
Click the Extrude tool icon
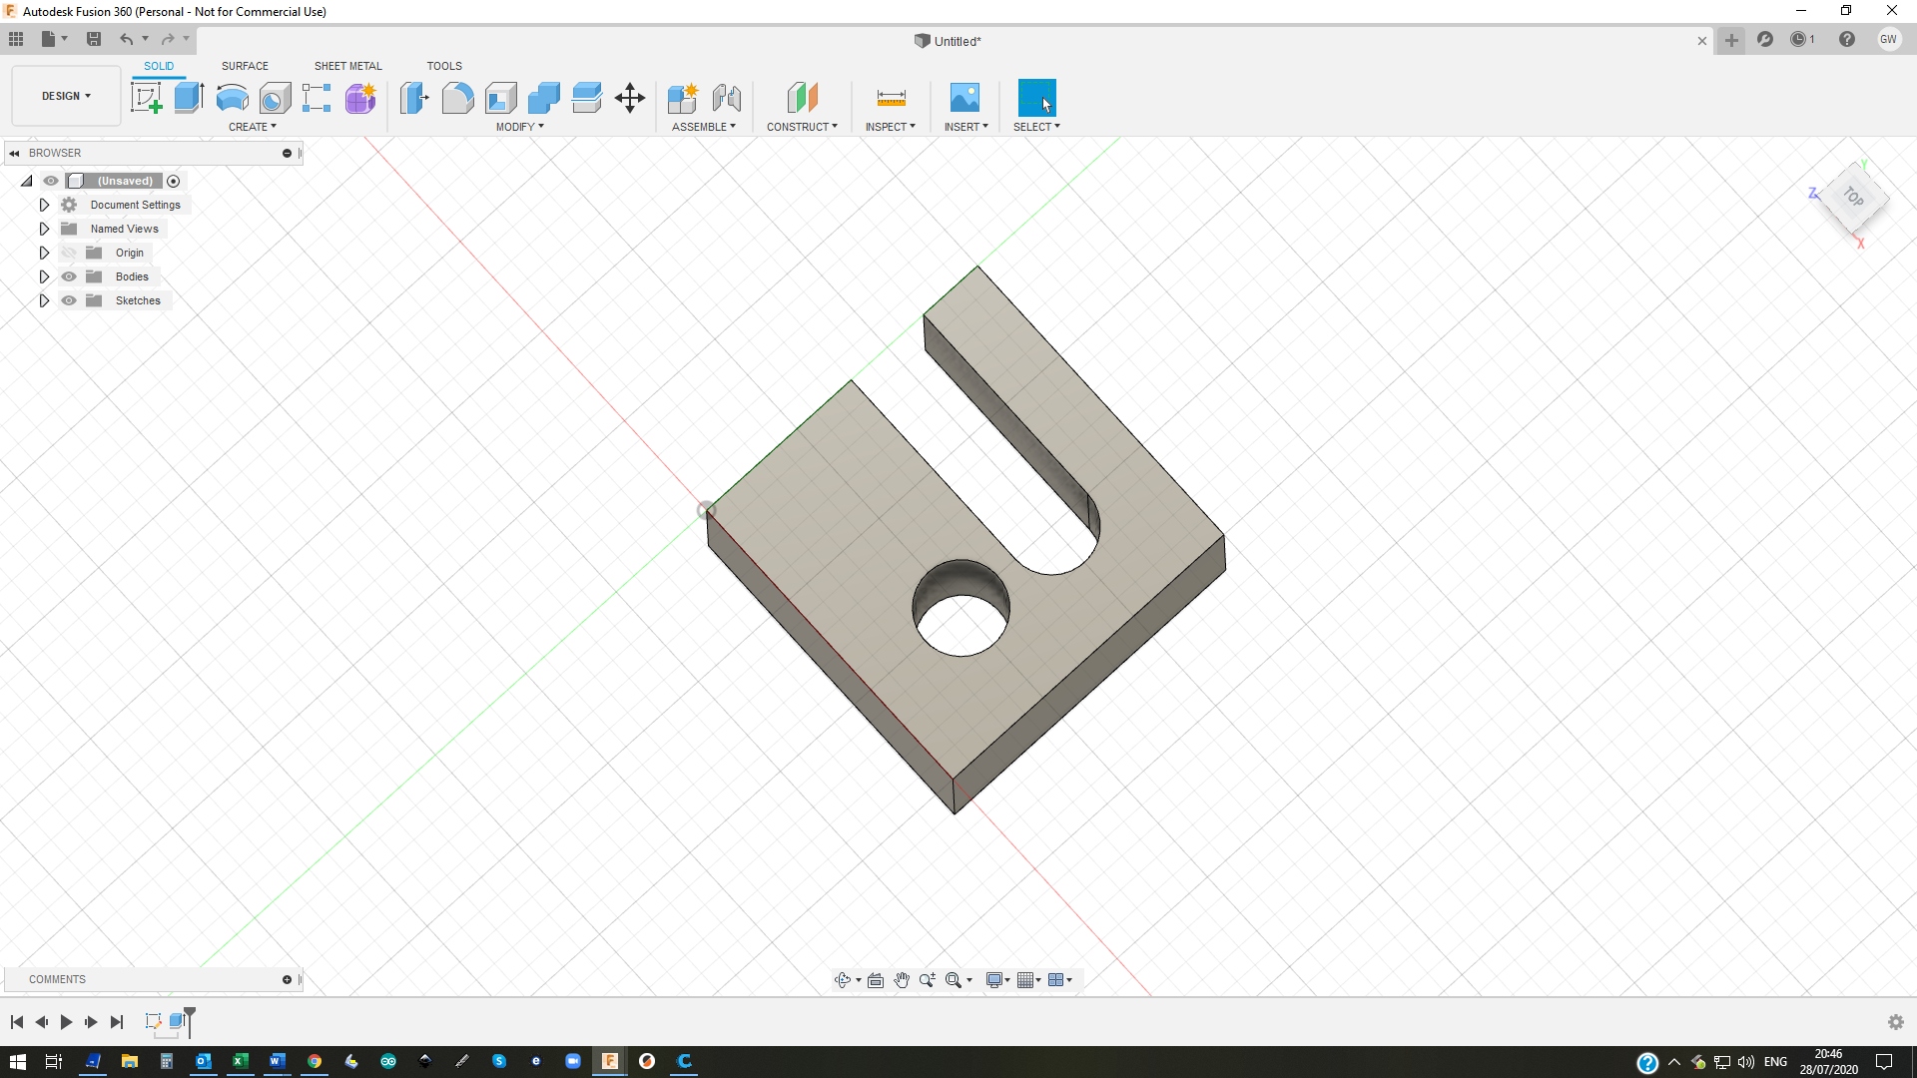pyautogui.click(x=189, y=98)
